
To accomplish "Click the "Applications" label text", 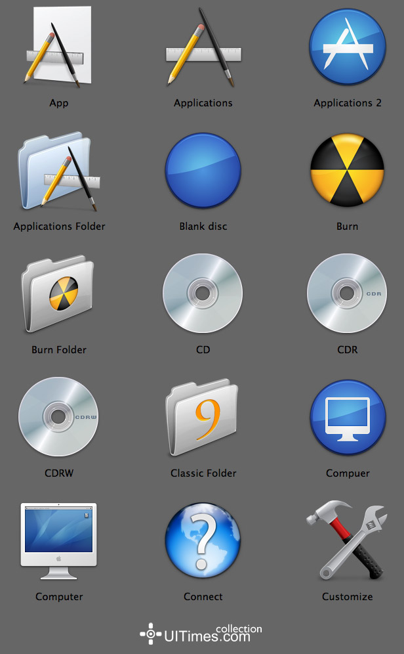I will [203, 104].
